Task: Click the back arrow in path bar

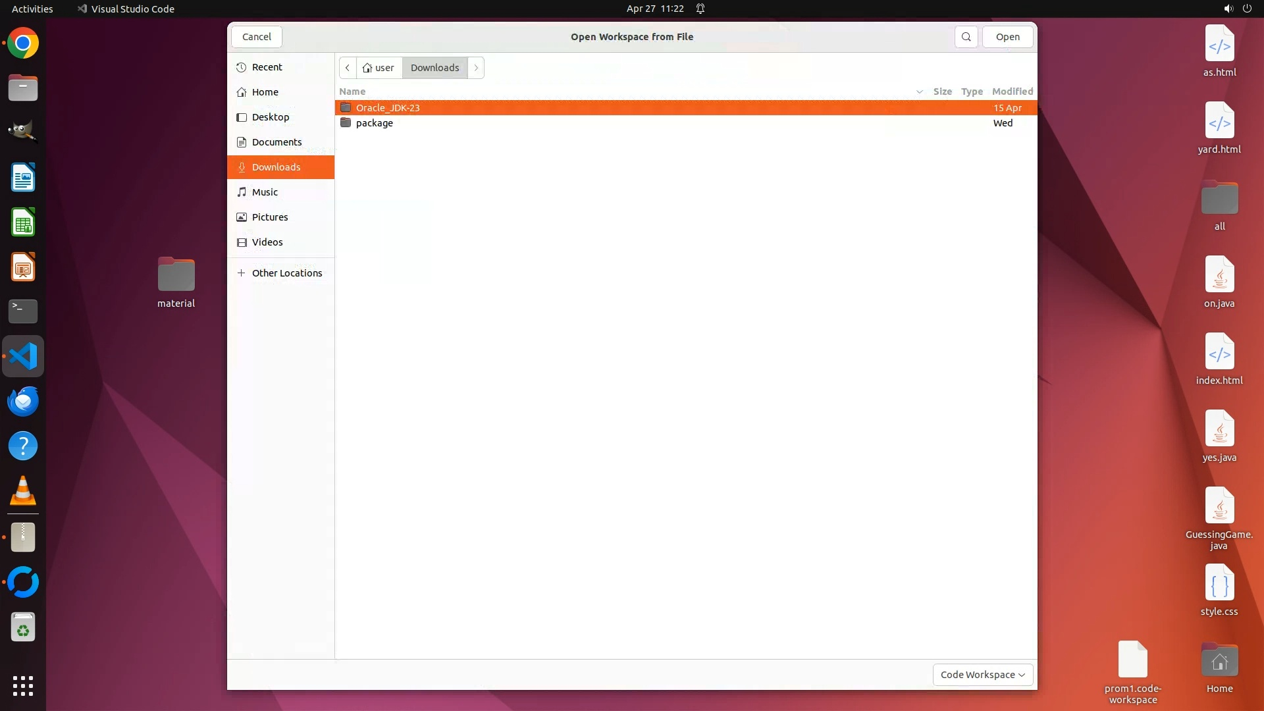Action: pyautogui.click(x=348, y=68)
